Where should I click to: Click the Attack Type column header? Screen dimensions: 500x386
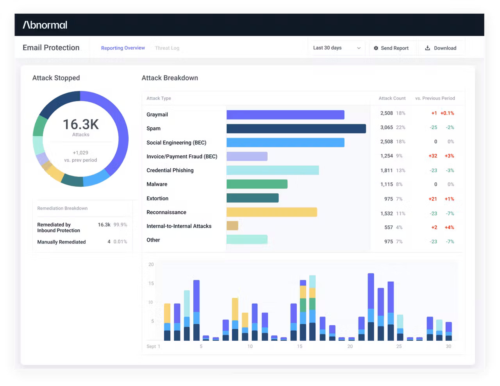click(159, 98)
